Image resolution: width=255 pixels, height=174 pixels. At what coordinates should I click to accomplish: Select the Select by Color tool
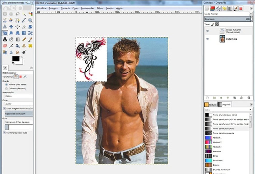click(x=30, y=14)
